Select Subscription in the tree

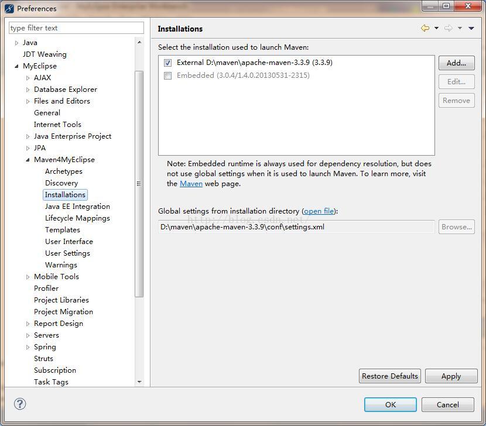[x=55, y=370]
